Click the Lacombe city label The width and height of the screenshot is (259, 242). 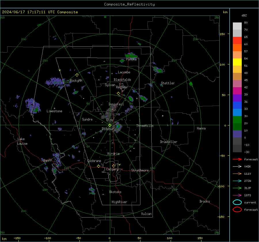(124, 72)
